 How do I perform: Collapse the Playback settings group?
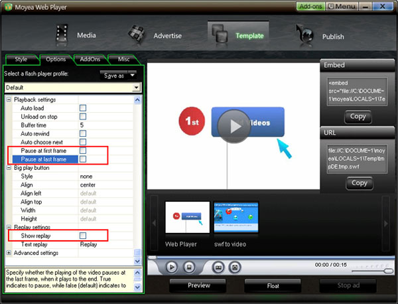[9, 100]
